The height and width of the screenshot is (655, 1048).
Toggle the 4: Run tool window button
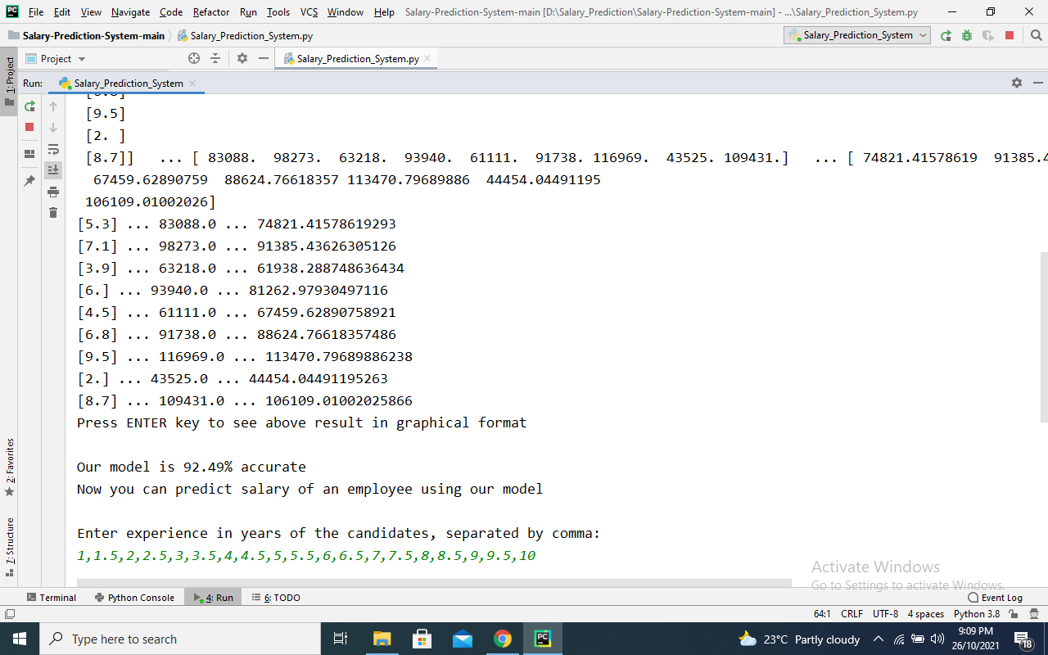(x=213, y=597)
